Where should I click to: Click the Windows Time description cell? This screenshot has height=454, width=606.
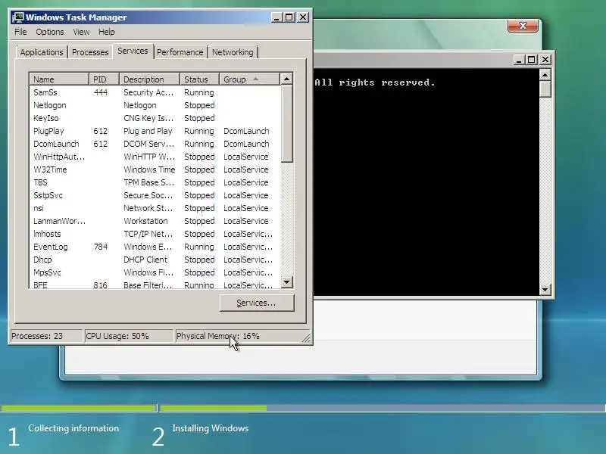click(149, 169)
